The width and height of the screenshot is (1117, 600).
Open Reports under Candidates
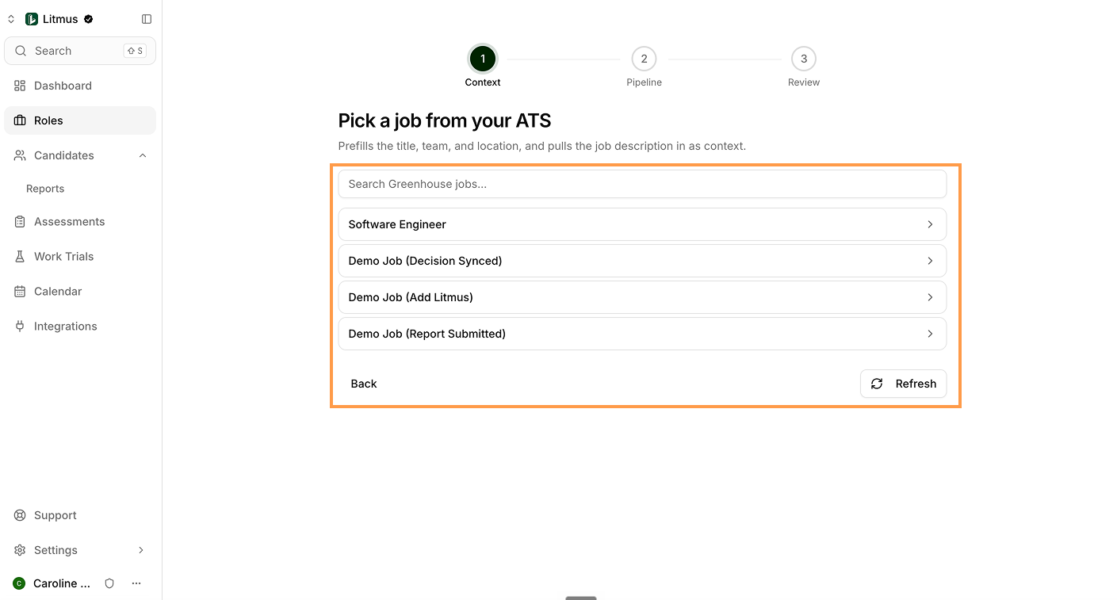tap(45, 189)
